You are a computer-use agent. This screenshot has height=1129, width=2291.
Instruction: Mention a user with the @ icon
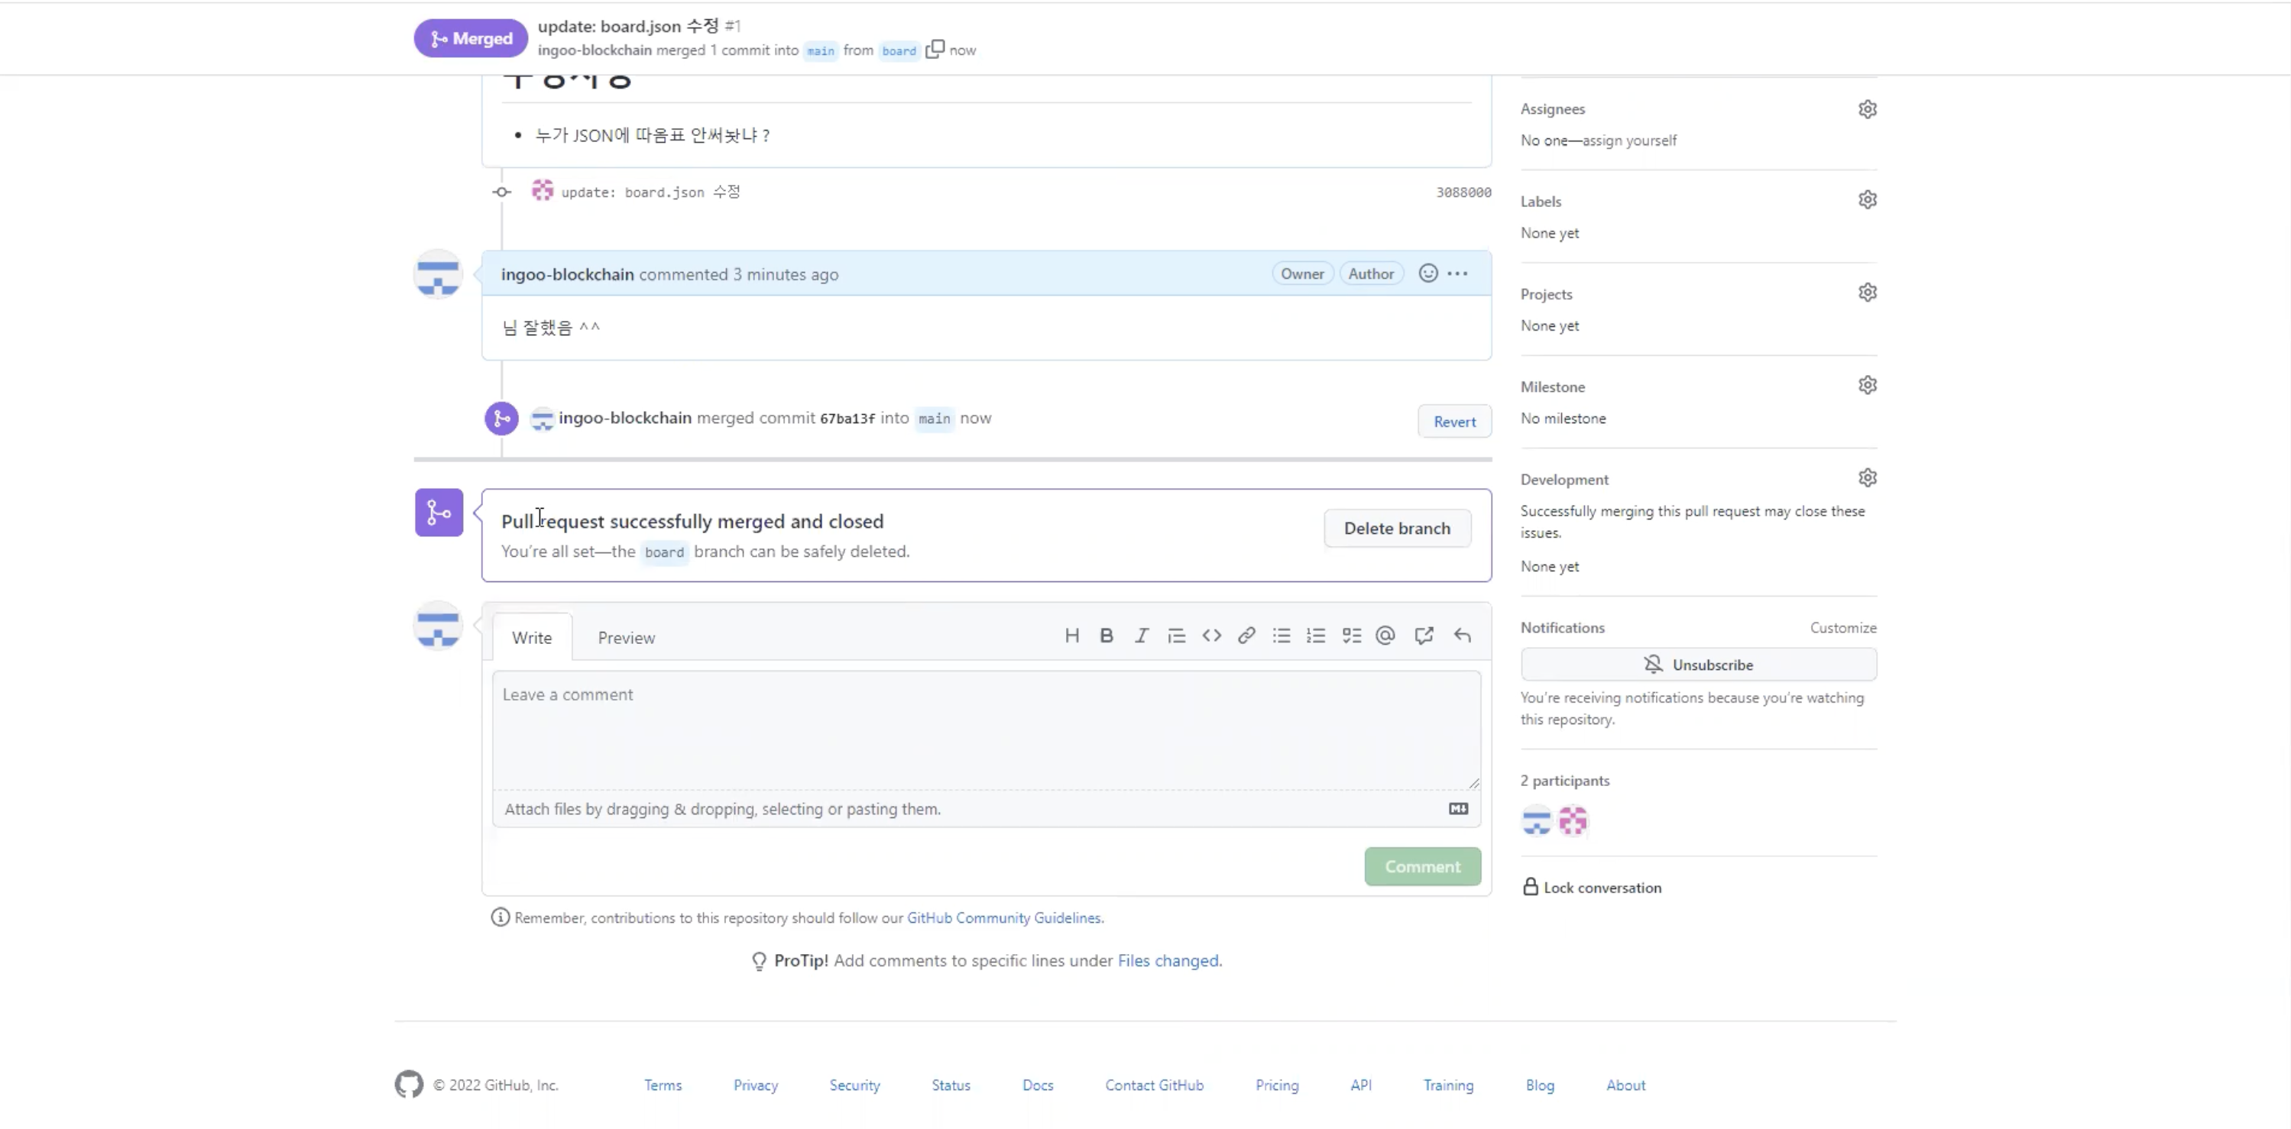[x=1385, y=636]
